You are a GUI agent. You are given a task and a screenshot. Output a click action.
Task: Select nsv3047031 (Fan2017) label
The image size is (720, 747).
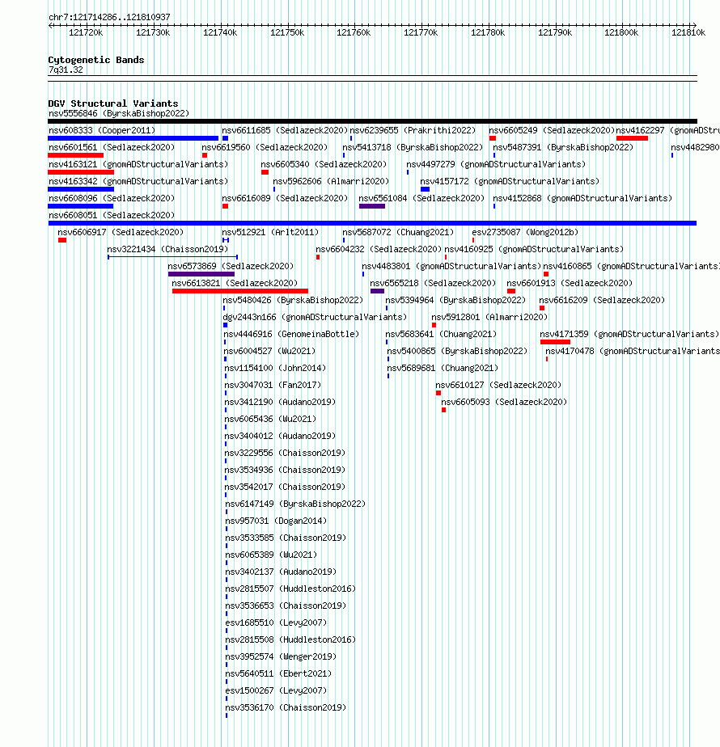tap(273, 385)
